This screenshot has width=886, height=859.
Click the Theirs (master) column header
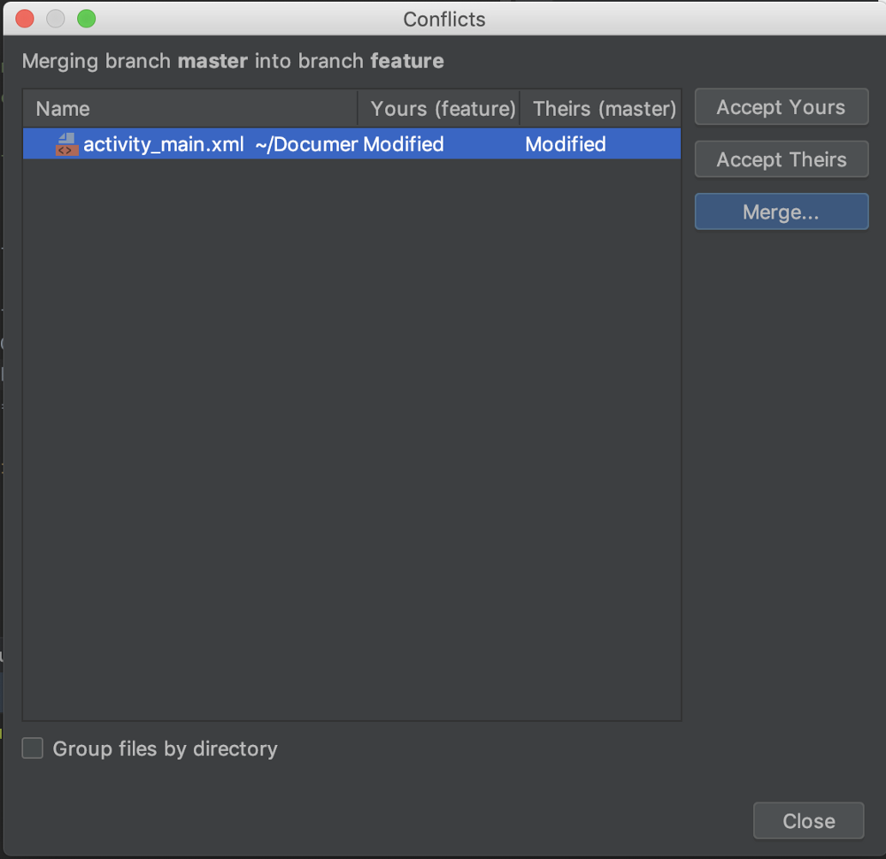click(604, 109)
